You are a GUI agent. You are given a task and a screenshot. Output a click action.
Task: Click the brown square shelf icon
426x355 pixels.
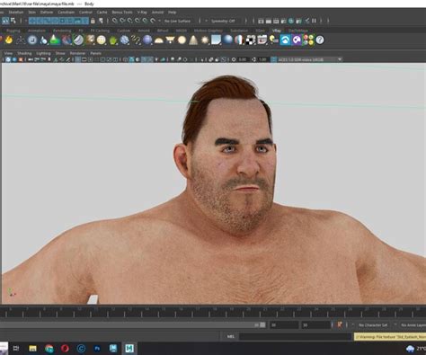90,40
